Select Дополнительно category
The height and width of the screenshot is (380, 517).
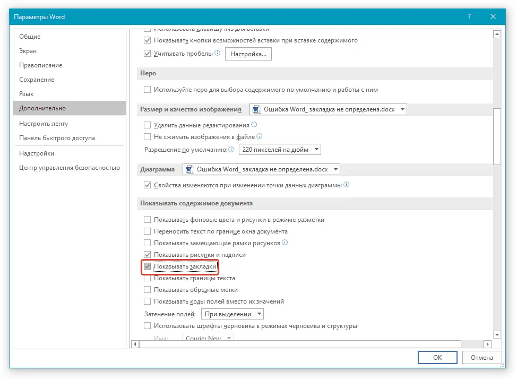[69, 108]
